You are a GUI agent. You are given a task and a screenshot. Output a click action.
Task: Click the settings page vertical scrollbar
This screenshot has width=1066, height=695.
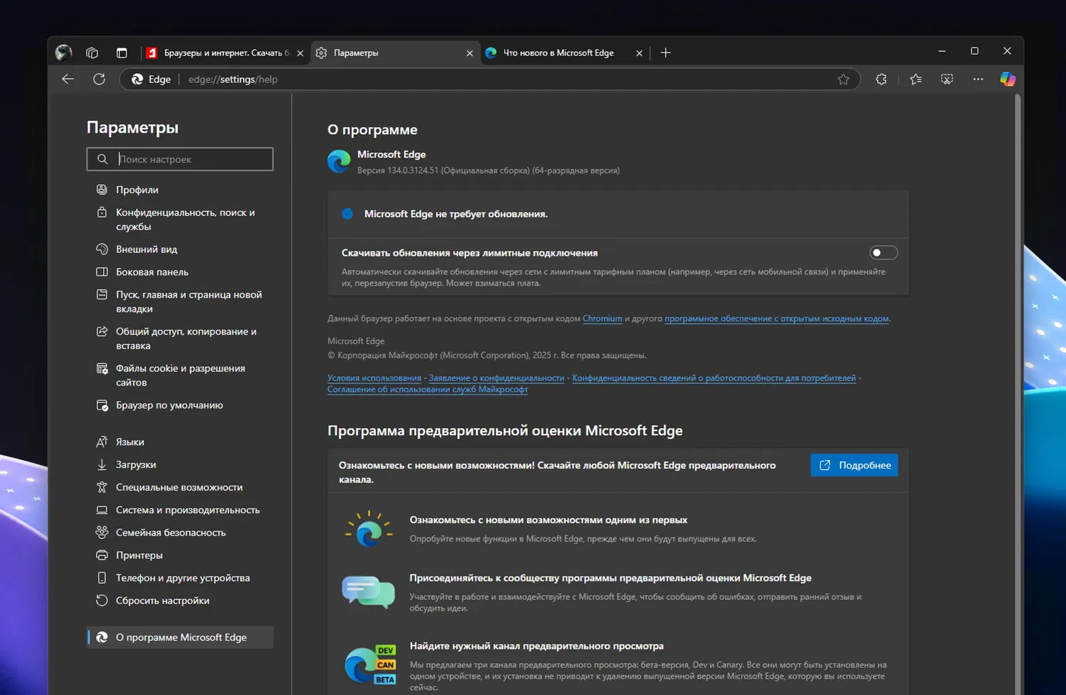(1018, 394)
